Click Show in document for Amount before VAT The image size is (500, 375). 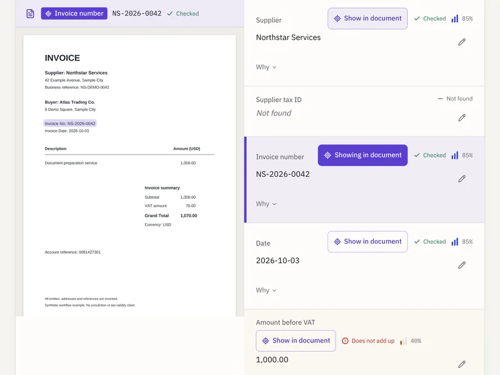click(x=296, y=341)
